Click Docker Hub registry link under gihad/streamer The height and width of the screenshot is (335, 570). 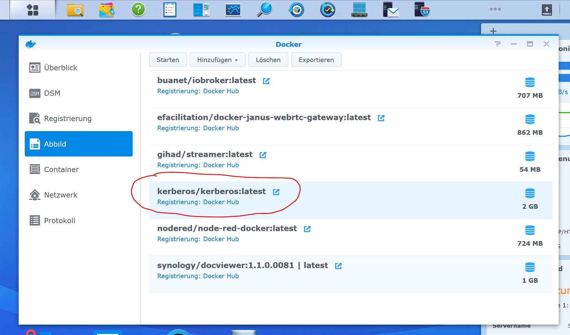click(221, 165)
